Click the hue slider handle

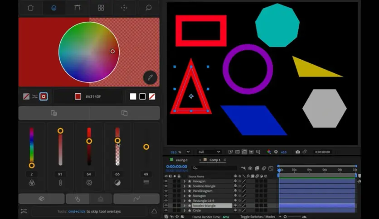click(32, 166)
